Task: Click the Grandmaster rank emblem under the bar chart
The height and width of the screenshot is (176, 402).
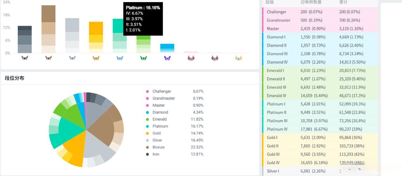Action: (x=215, y=58)
